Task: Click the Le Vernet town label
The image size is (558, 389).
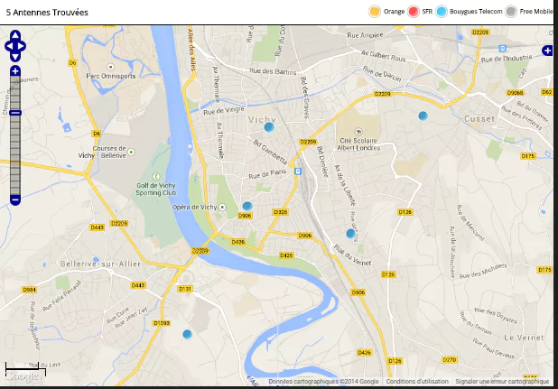Action: pyautogui.click(x=524, y=338)
